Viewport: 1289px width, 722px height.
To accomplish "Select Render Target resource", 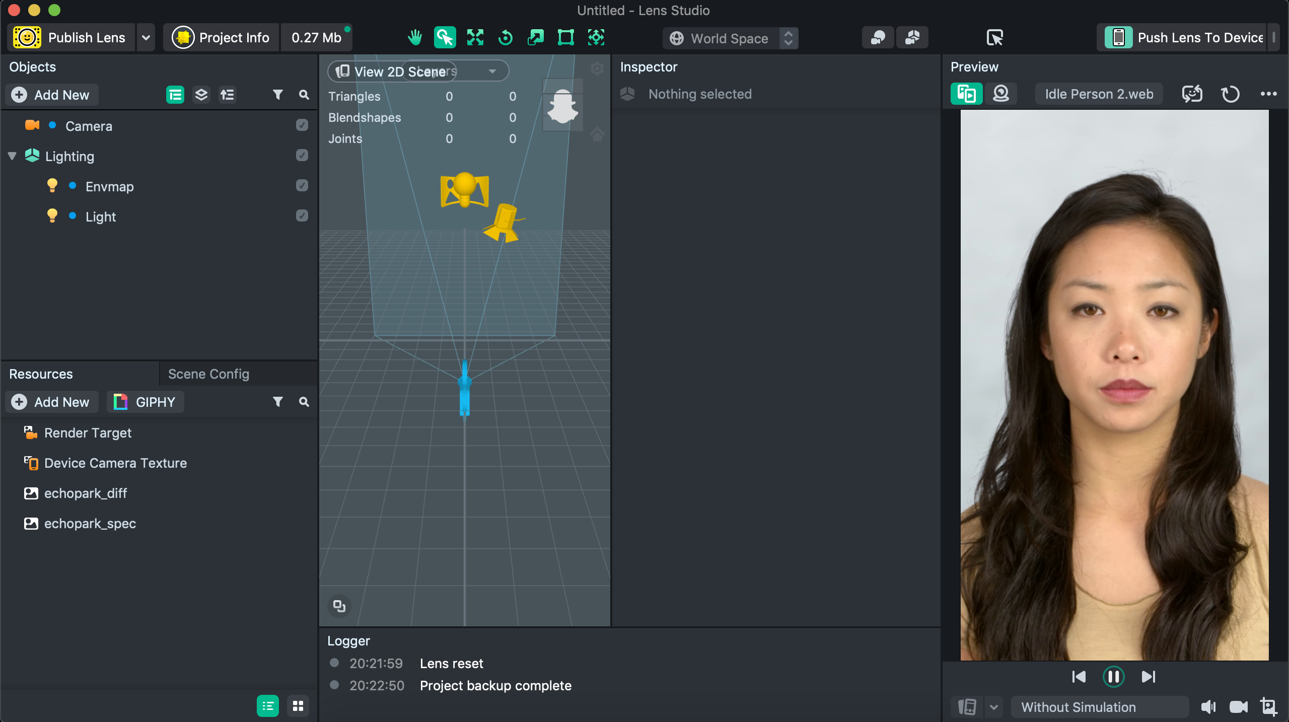I will (x=88, y=433).
